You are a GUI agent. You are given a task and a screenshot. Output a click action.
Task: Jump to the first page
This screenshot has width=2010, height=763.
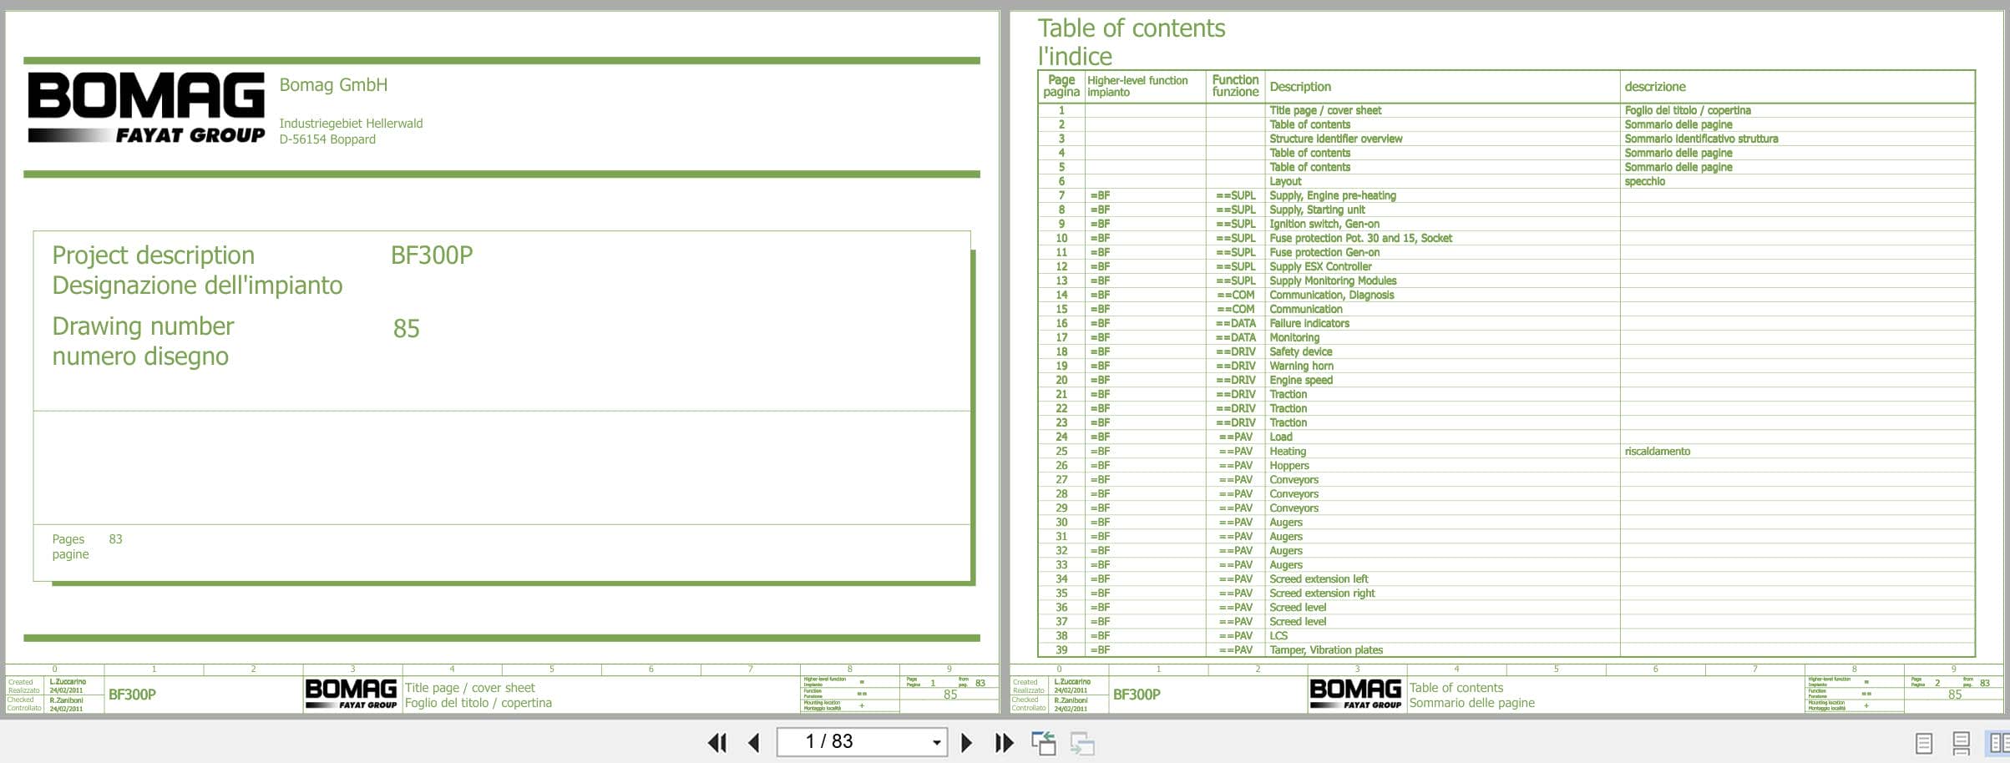[716, 742]
